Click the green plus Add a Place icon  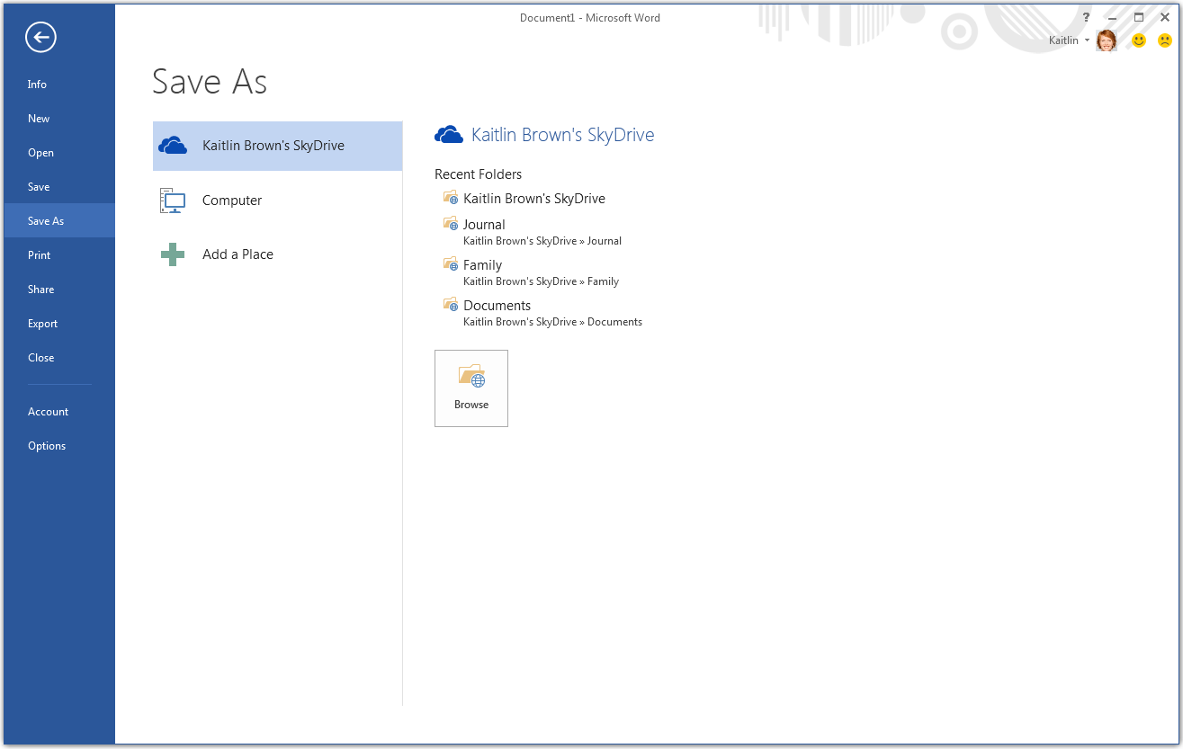coord(173,254)
